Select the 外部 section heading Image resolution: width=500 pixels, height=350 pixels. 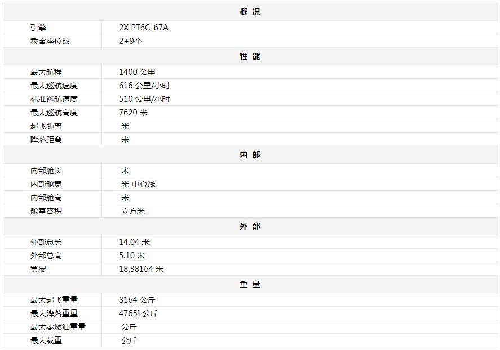click(250, 226)
